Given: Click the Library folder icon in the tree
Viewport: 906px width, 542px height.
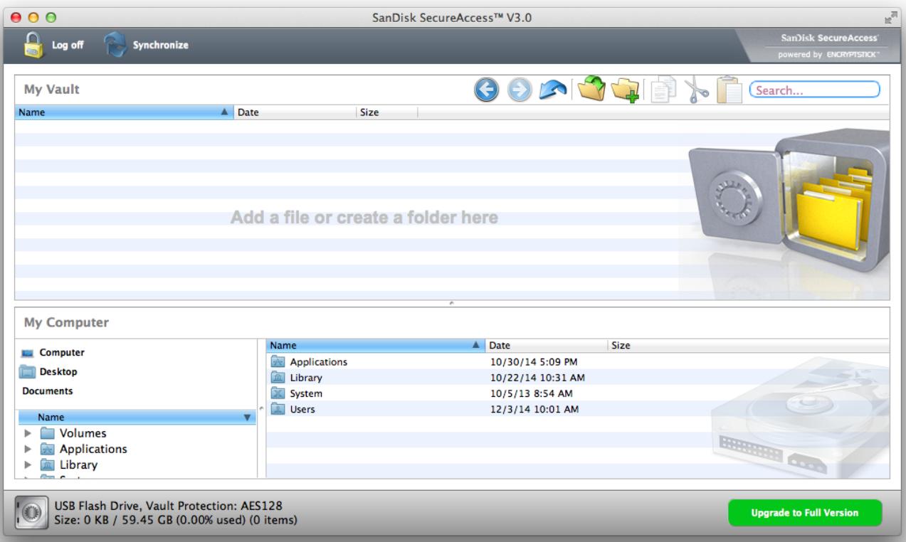Looking at the screenshot, I should click(48, 464).
